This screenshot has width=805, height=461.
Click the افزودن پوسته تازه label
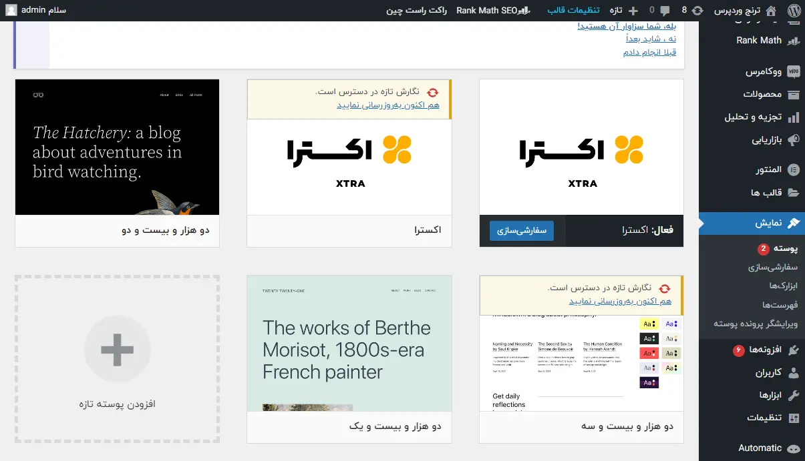coord(117,404)
